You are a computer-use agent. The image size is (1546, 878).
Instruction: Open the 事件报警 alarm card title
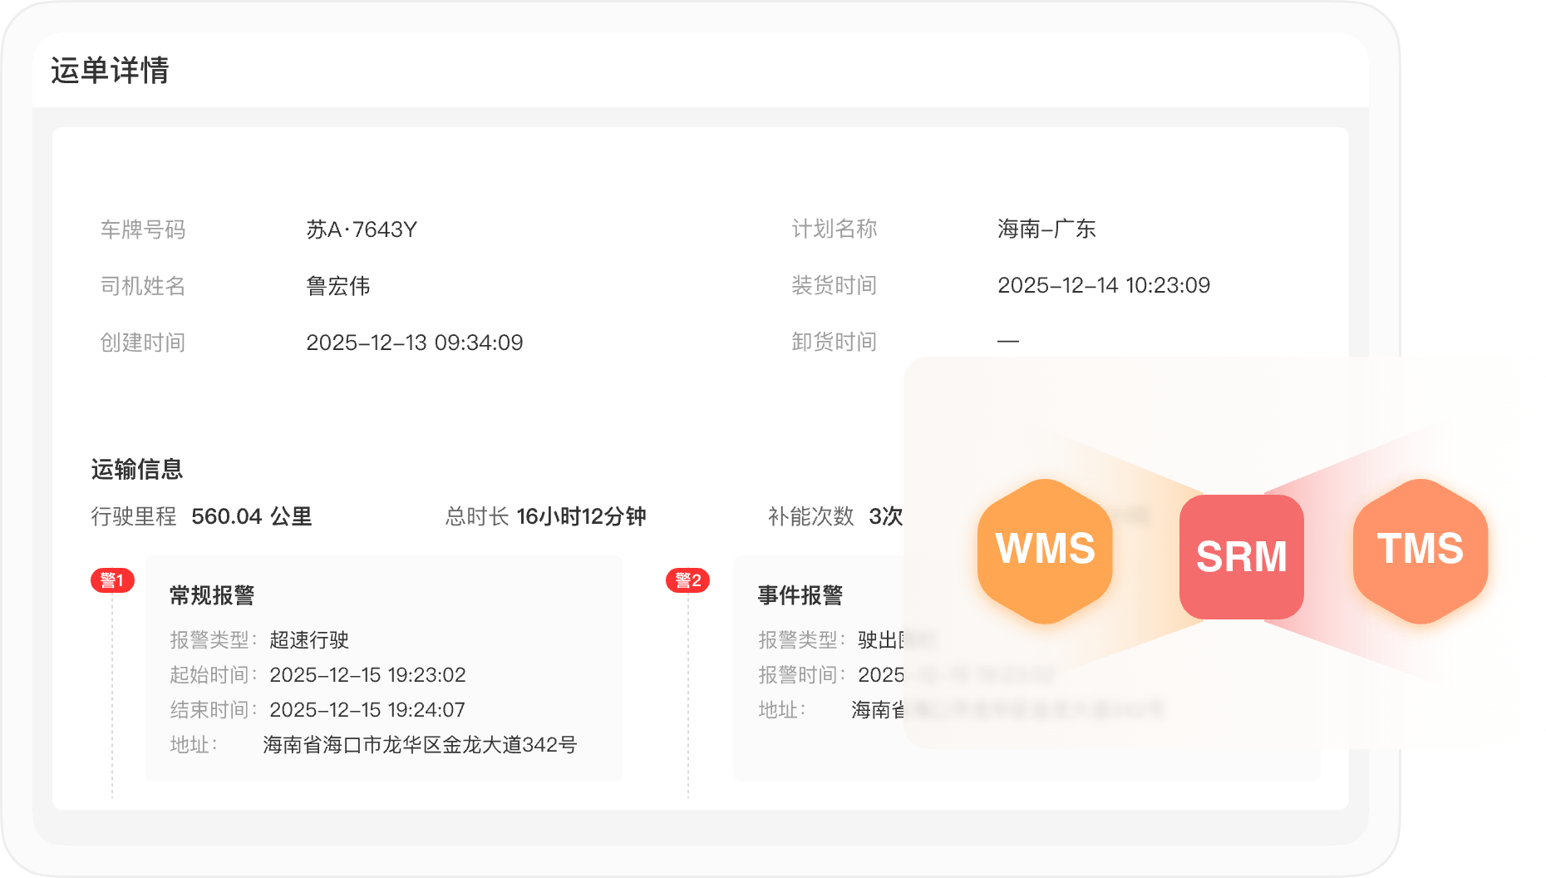800,595
